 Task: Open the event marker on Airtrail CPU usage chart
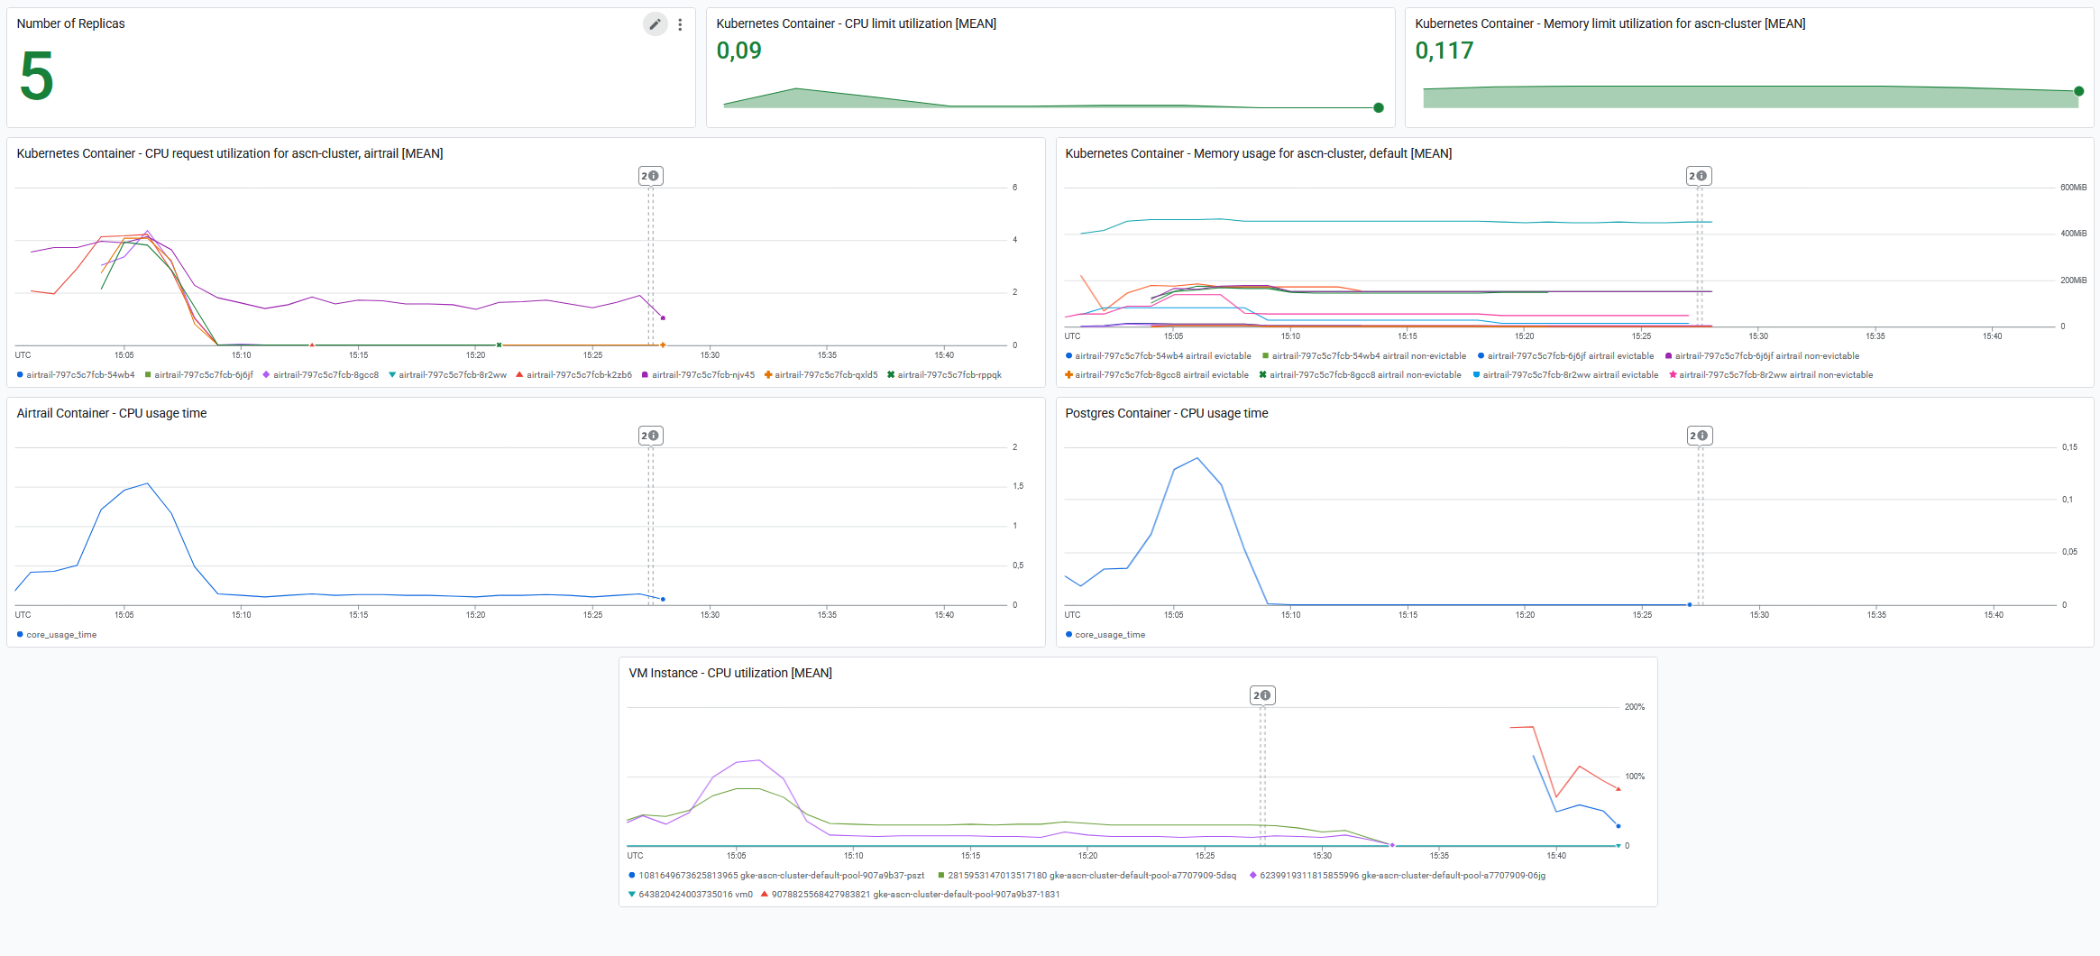click(x=650, y=436)
